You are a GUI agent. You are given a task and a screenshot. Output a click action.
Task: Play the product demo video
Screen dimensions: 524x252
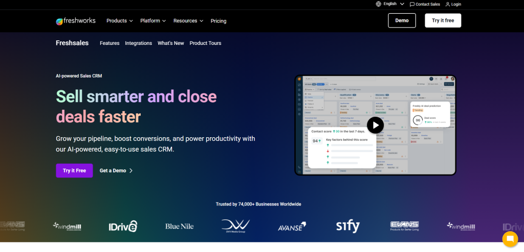[375, 125]
